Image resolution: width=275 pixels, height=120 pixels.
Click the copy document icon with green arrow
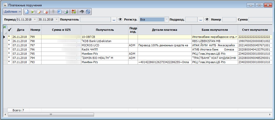[33, 12]
